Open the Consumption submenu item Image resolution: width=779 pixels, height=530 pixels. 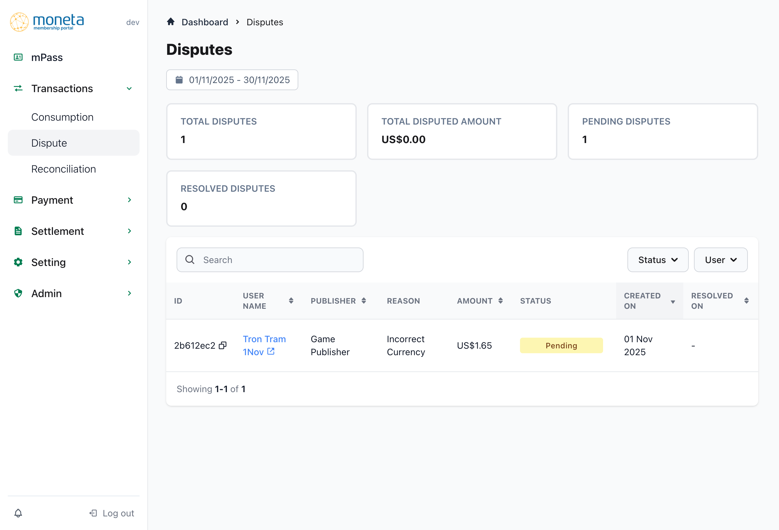click(x=62, y=117)
